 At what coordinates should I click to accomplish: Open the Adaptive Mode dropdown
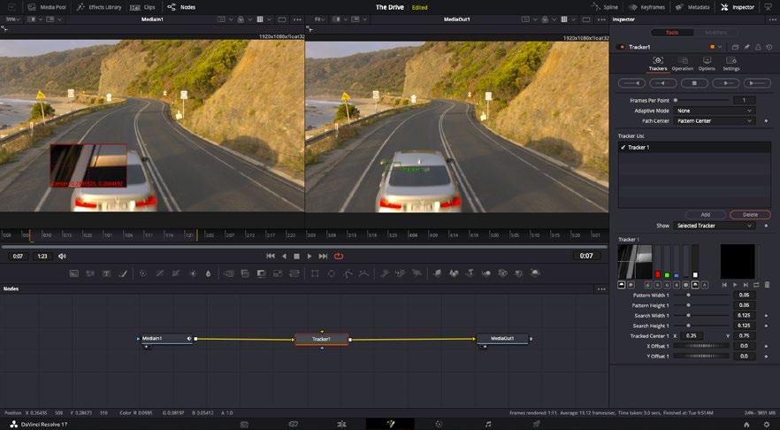pyautogui.click(x=715, y=111)
